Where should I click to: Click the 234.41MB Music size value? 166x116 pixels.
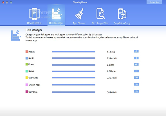pyautogui.click(x=112, y=58)
